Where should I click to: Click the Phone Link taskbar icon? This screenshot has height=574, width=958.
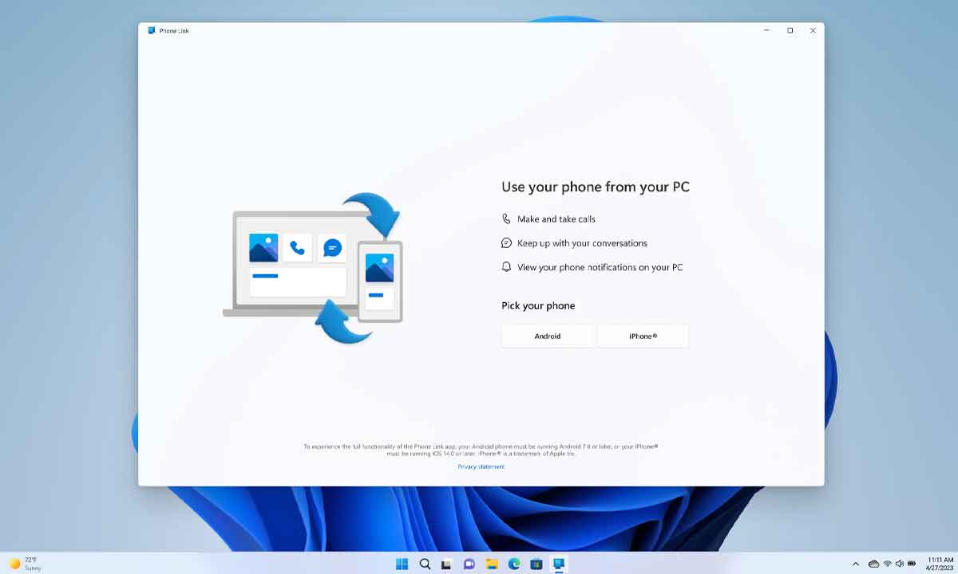tap(559, 564)
